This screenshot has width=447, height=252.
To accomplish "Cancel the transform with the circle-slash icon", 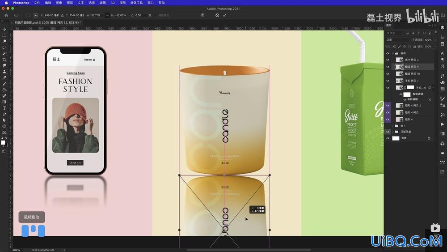I will point(217,15).
